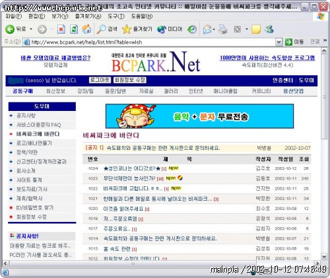Open Forward button history dropdown arrow
The height and width of the screenshot is (278, 330).
coord(51,29)
